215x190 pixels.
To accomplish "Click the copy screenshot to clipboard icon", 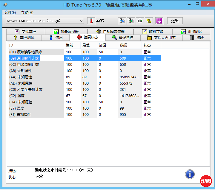I will [x=131, y=21].
